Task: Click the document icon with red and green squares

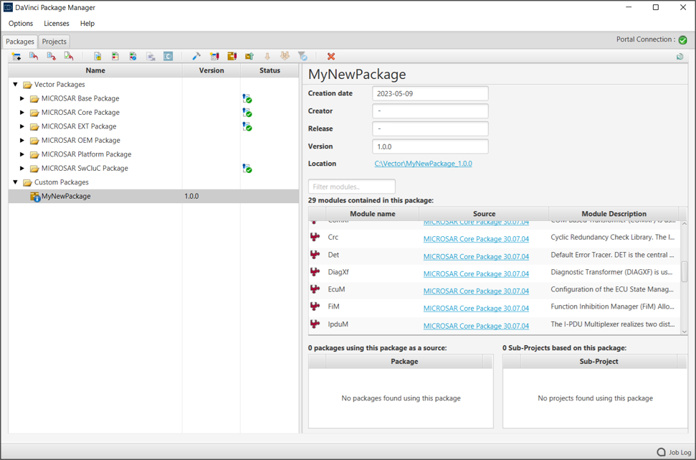Action: pyautogui.click(x=115, y=57)
